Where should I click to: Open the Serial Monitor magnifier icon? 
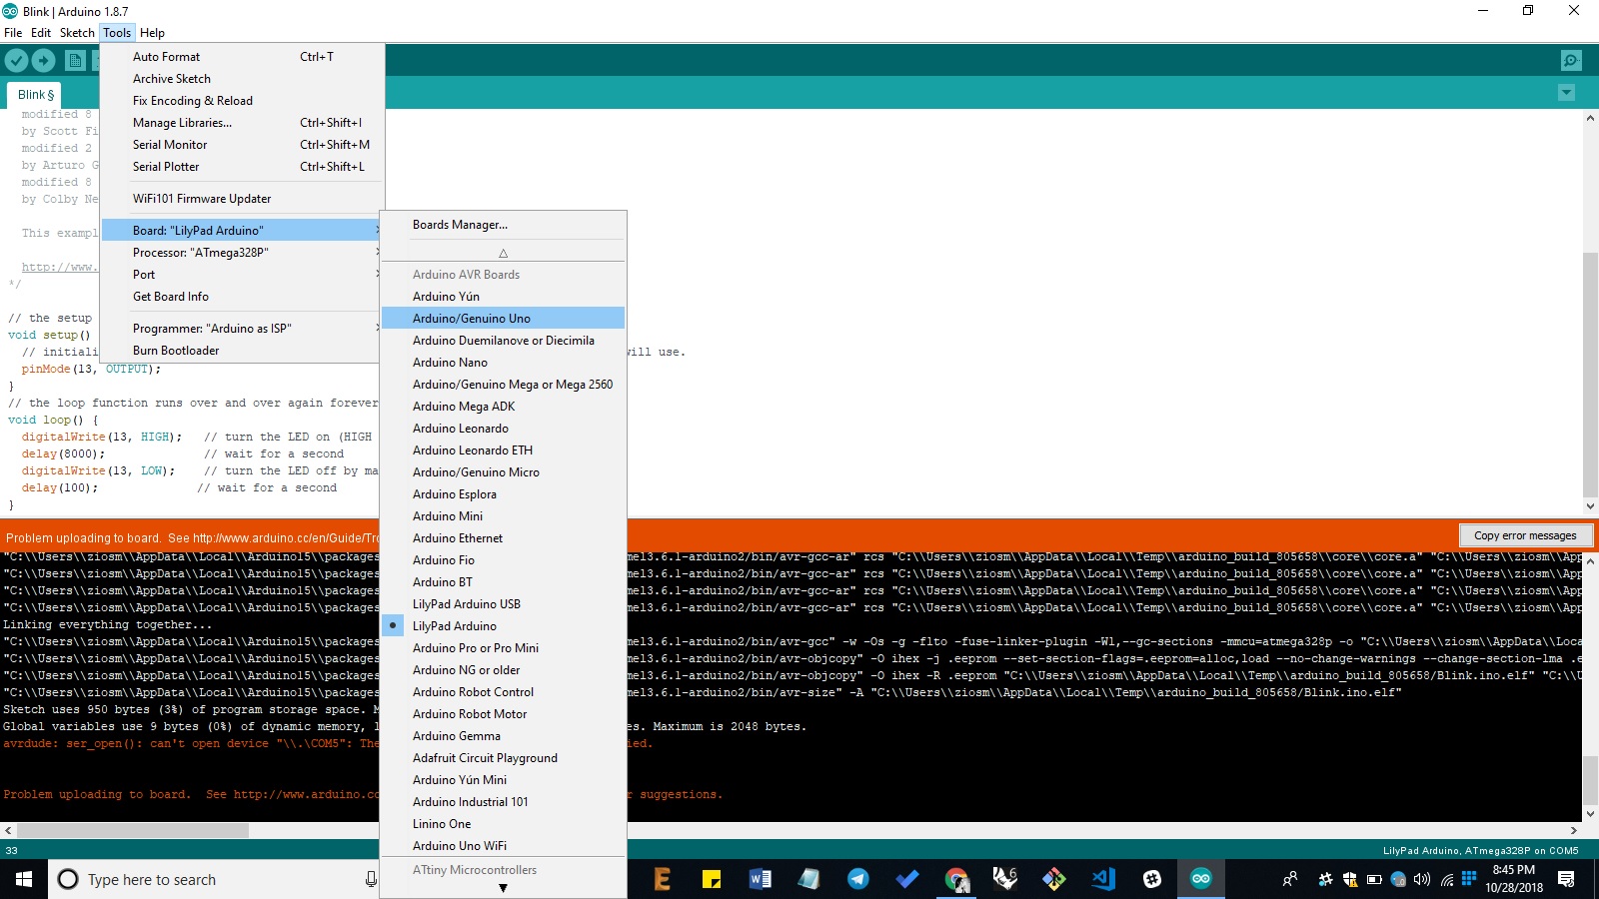click(x=1571, y=60)
